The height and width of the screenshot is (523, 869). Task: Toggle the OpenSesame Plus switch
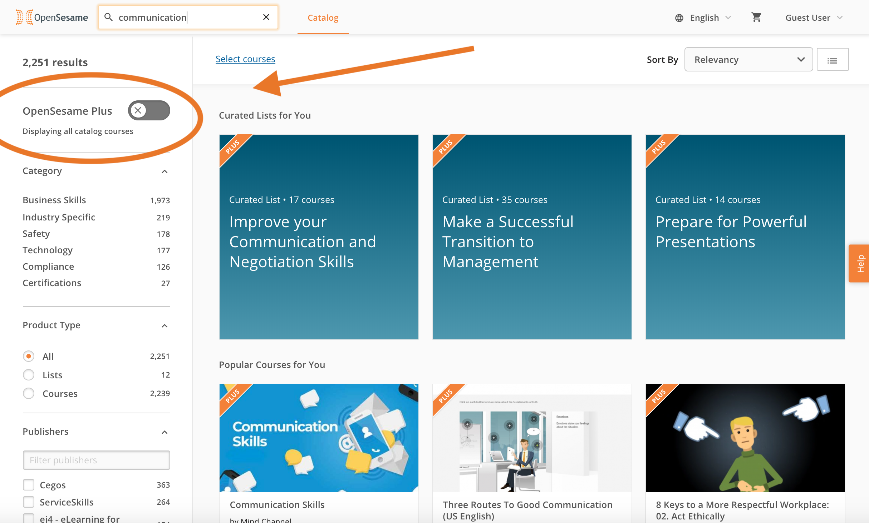pos(149,110)
